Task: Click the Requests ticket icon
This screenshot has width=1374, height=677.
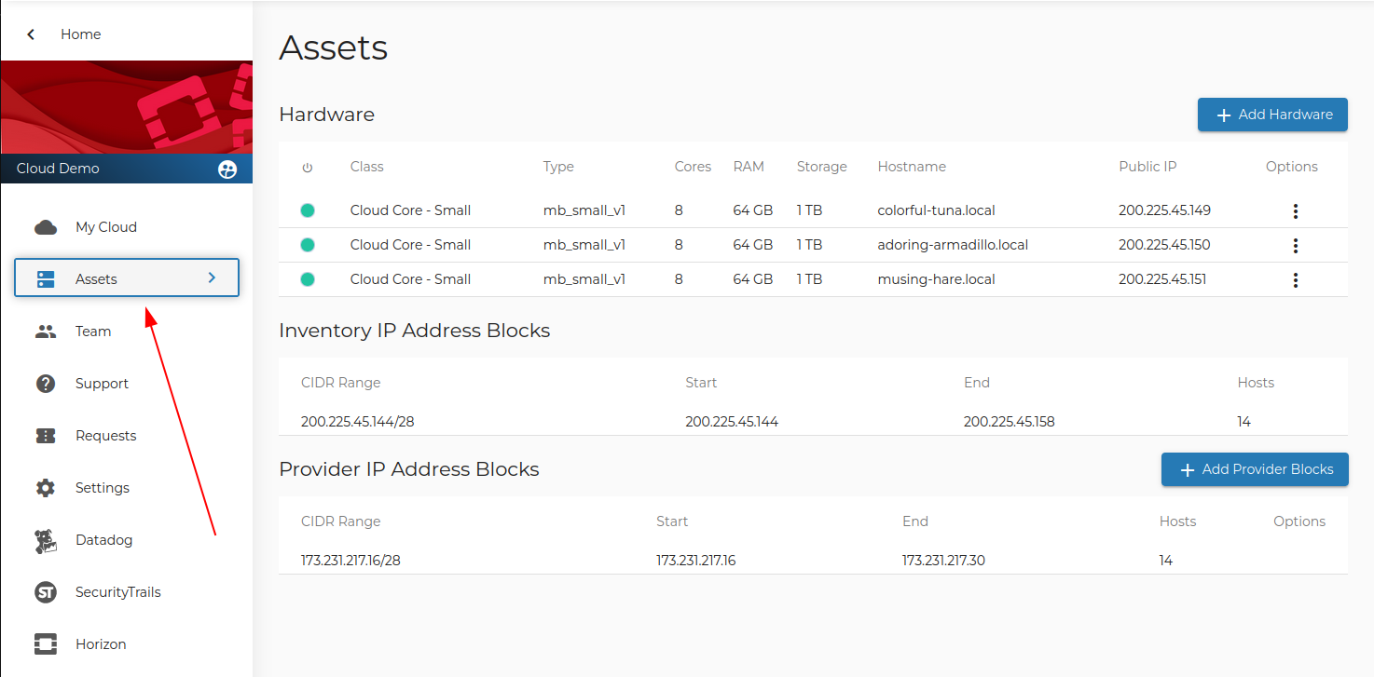Action: tap(46, 436)
